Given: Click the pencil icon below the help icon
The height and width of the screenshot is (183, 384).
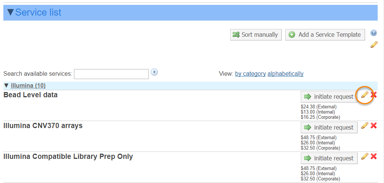Looking at the screenshot, I should click(x=374, y=45).
